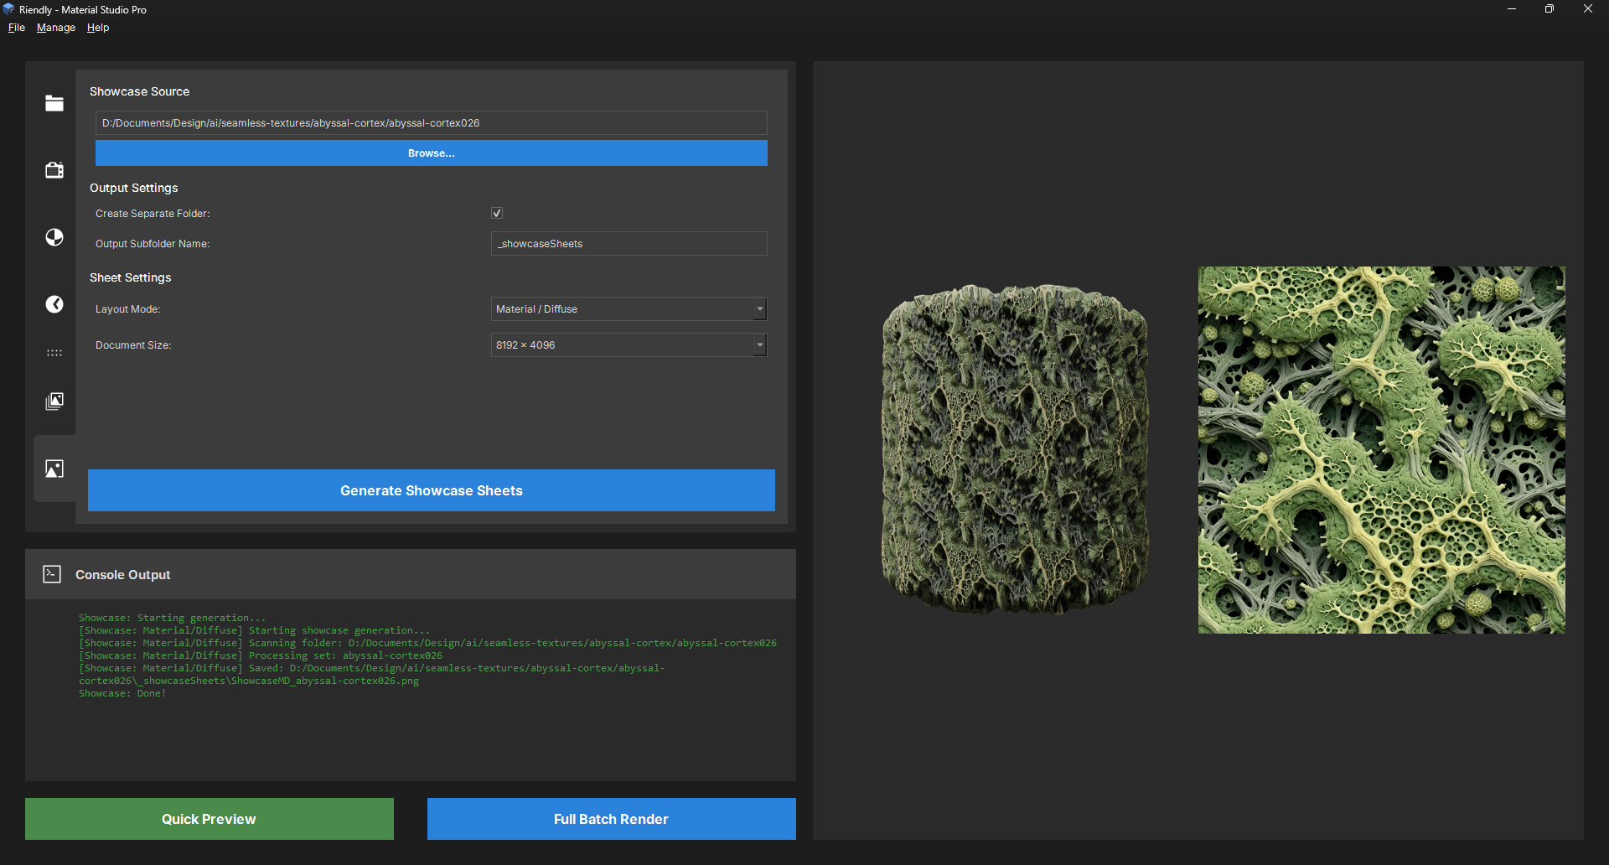Image resolution: width=1609 pixels, height=865 pixels.
Task: Open the camera render settings tab
Action: click(54, 170)
